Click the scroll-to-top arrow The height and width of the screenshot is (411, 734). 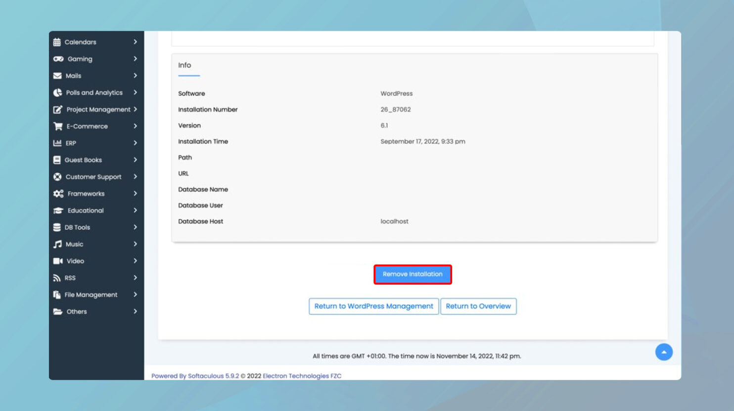(664, 352)
